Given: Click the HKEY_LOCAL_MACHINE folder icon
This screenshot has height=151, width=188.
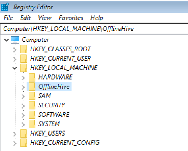Looking at the screenshot, I should coord(24,68).
